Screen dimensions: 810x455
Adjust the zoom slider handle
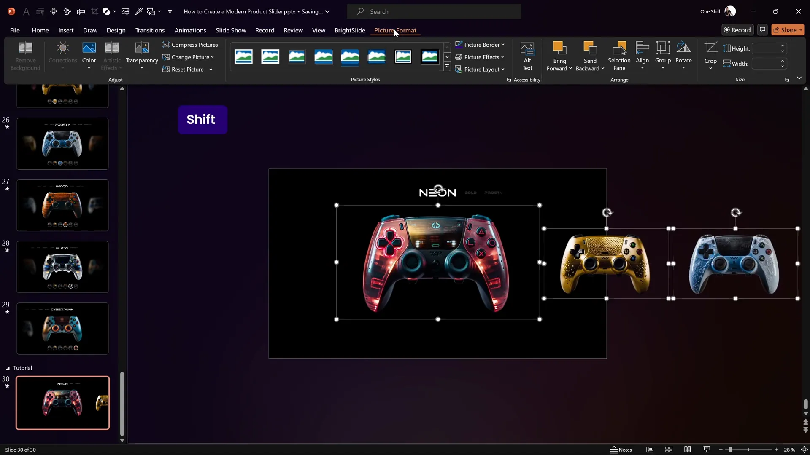730,450
